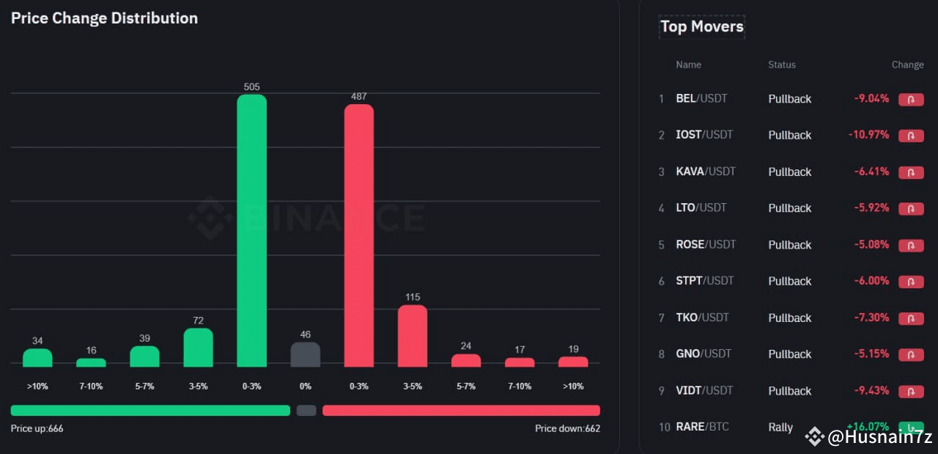Click the green rally icon beside RARE/BTC

[x=911, y=428]
